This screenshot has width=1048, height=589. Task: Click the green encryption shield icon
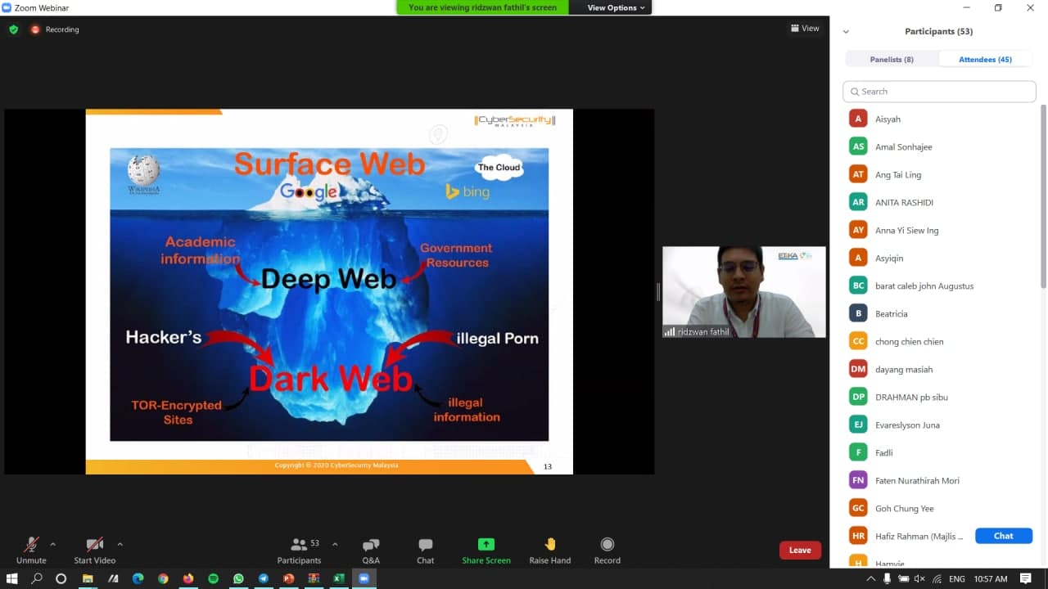(14, 29)
